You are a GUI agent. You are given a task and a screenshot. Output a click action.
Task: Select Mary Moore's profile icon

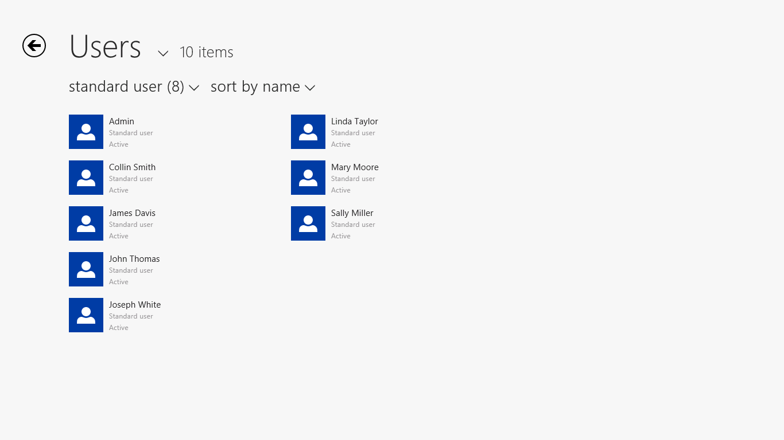(308, 178)
